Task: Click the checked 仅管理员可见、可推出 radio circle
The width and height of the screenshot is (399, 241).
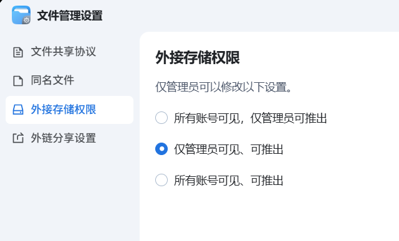Action: tap(161, 149)
